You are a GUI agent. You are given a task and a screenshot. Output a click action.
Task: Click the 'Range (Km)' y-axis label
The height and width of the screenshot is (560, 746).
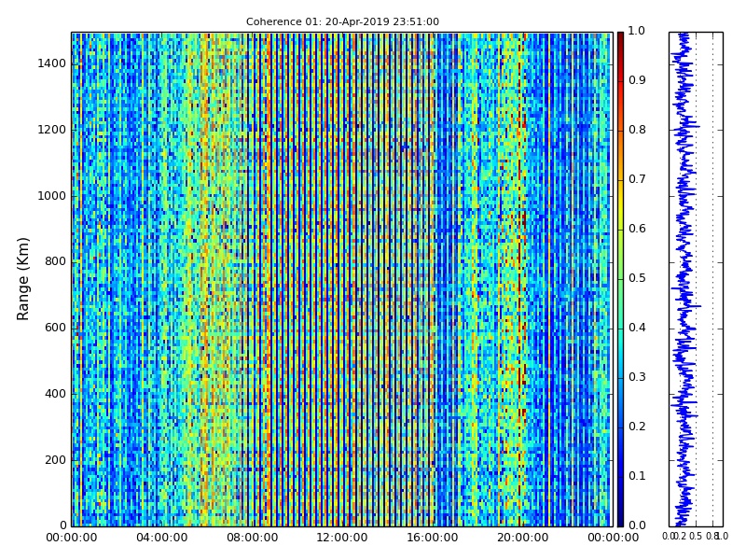[22, 279]
